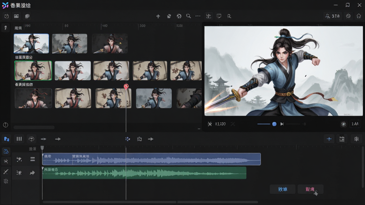Click the circular clock icon above the timeline toolbar

[5, 125]
